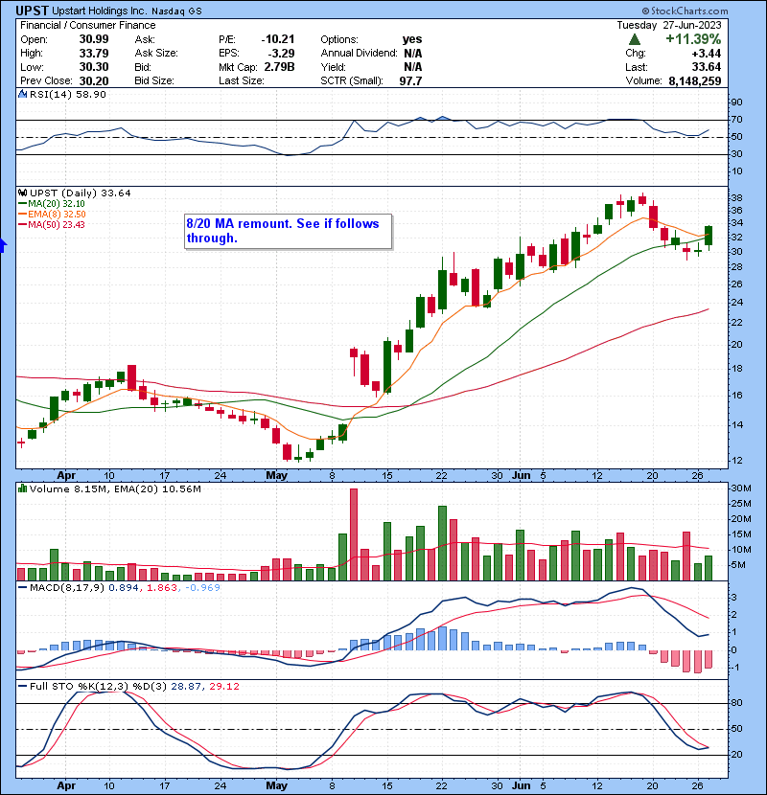Click the Last Size label

[x=241, y=80]
